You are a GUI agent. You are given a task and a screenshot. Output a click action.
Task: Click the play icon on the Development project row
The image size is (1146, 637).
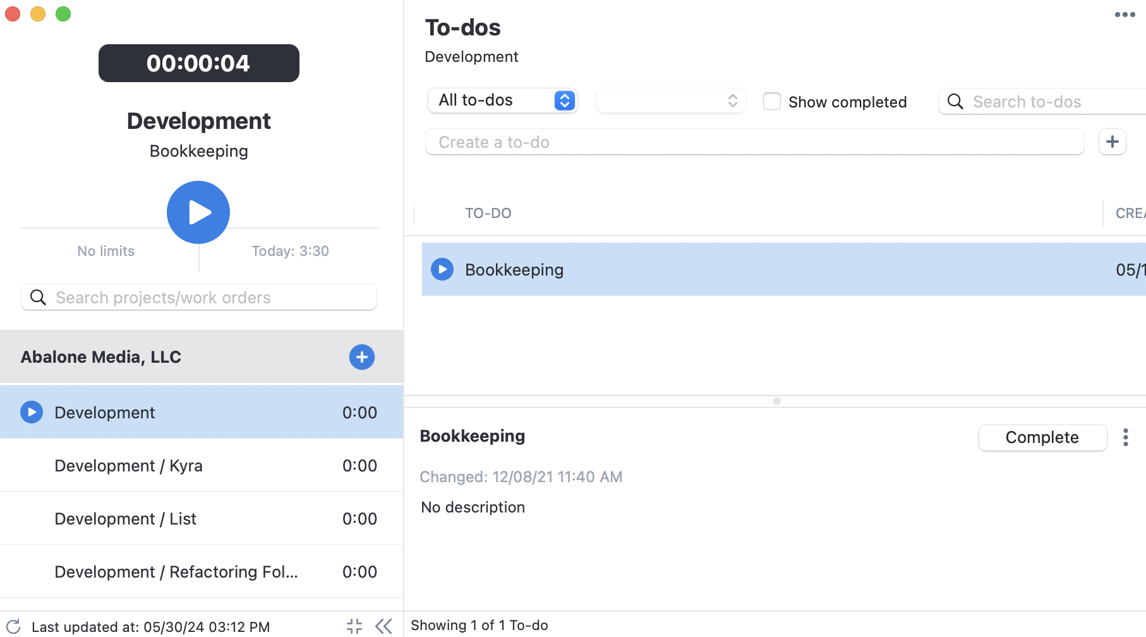[32, 412]
